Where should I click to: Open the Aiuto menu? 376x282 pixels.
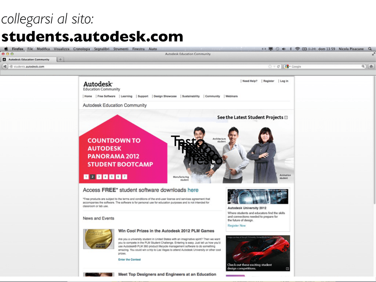click(x=153, y=49)
